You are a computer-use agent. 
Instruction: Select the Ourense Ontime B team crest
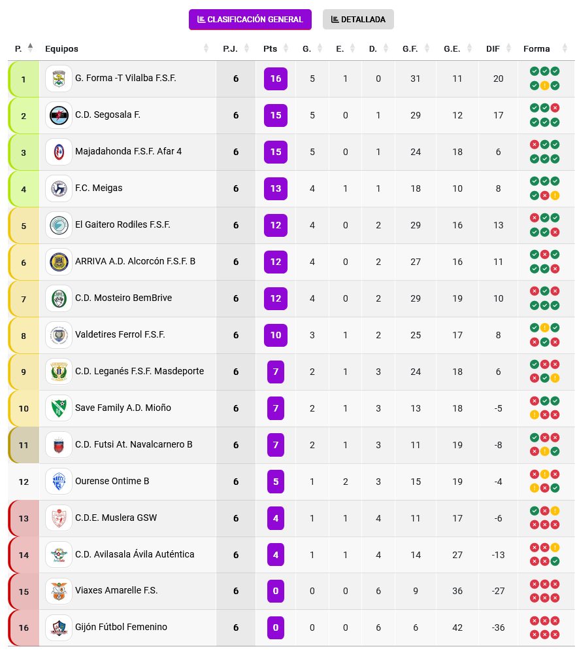(59, 482)
